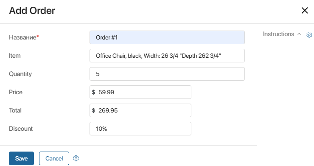Collapse the Instructions panel chevron
The image size is (314, 166).
pos(299,34)
